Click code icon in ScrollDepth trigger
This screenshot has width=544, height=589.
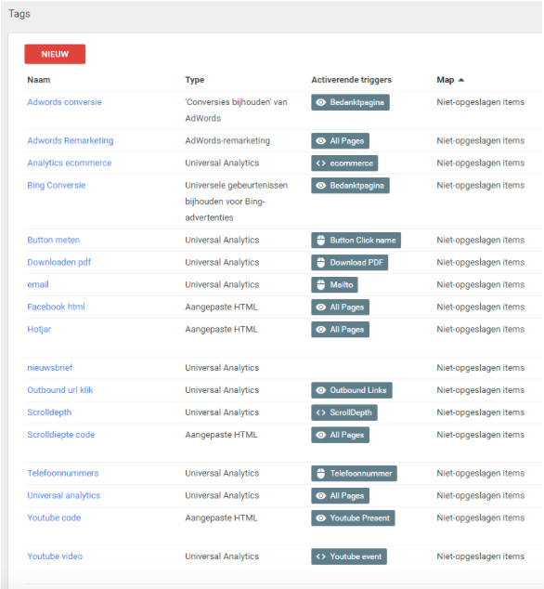pos(320,412)
